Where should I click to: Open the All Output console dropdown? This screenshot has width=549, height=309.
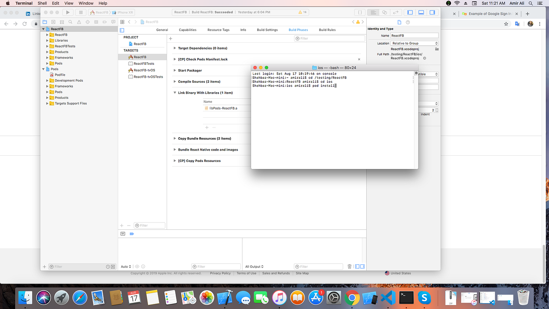pos(255,267)
